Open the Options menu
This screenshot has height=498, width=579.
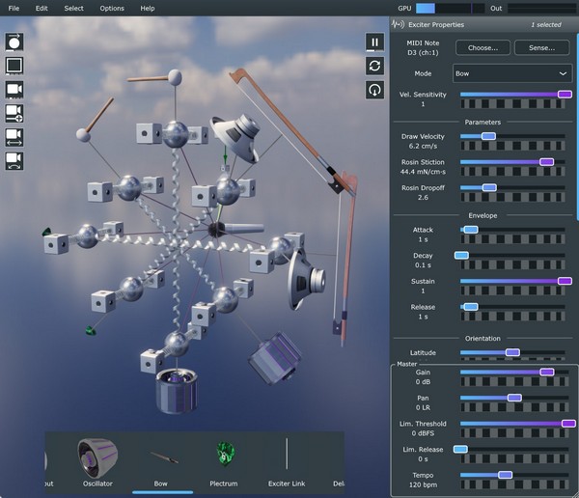(x=112, y=8)
